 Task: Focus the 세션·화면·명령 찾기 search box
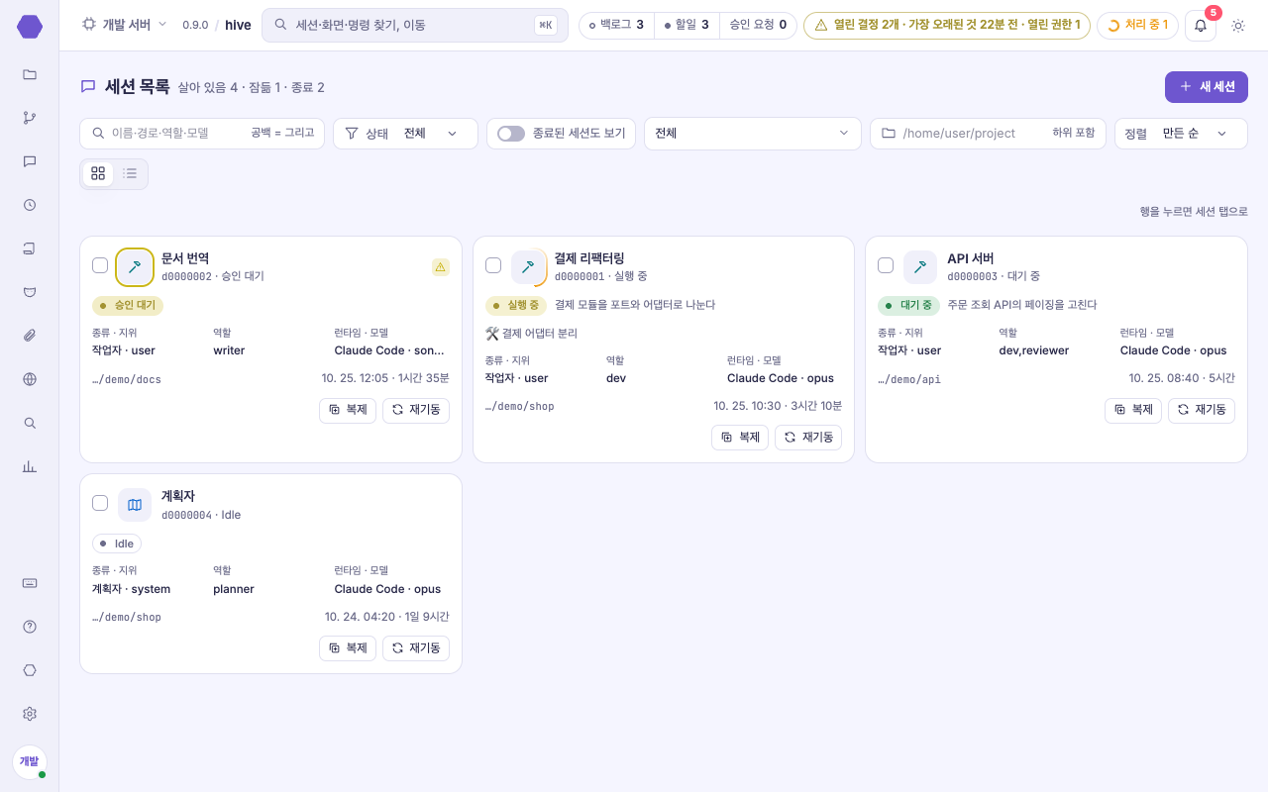tap(415, 25)
